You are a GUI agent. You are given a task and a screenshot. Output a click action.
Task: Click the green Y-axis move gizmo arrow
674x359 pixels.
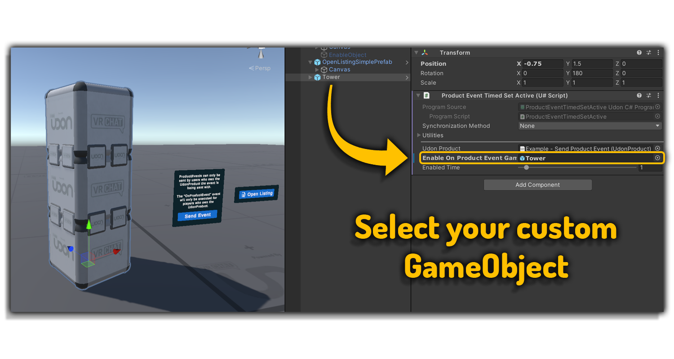pyautogui.click(x=89, y=224)
